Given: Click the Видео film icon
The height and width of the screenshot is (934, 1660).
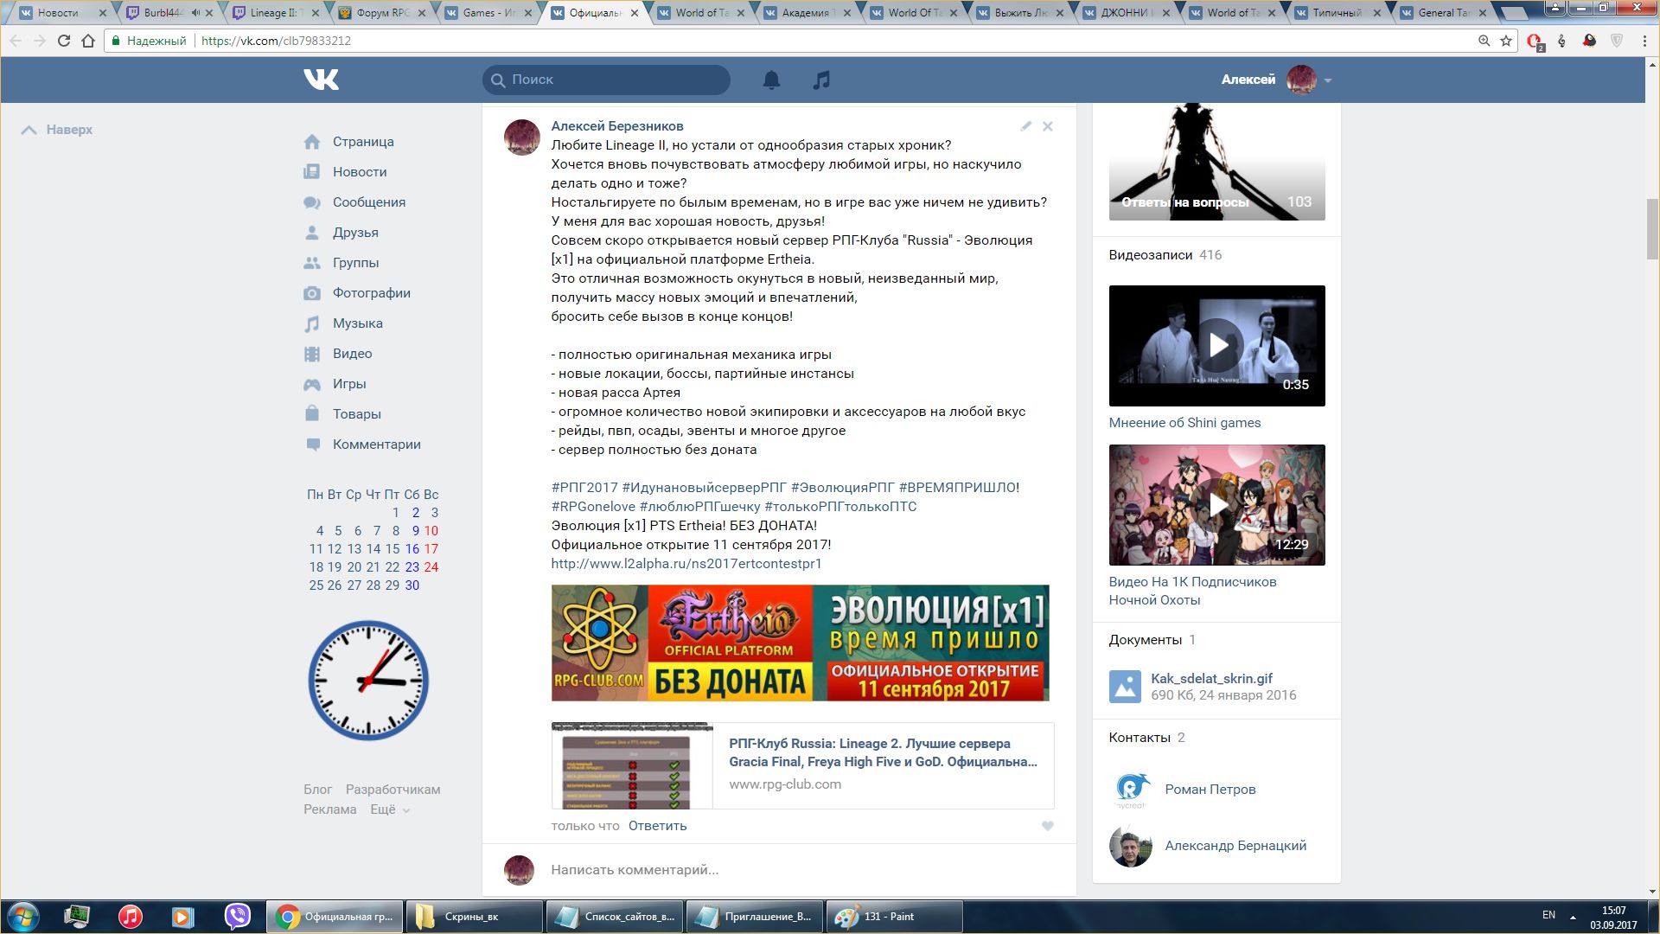Looking at the screenshot, I should coord(312,354).
